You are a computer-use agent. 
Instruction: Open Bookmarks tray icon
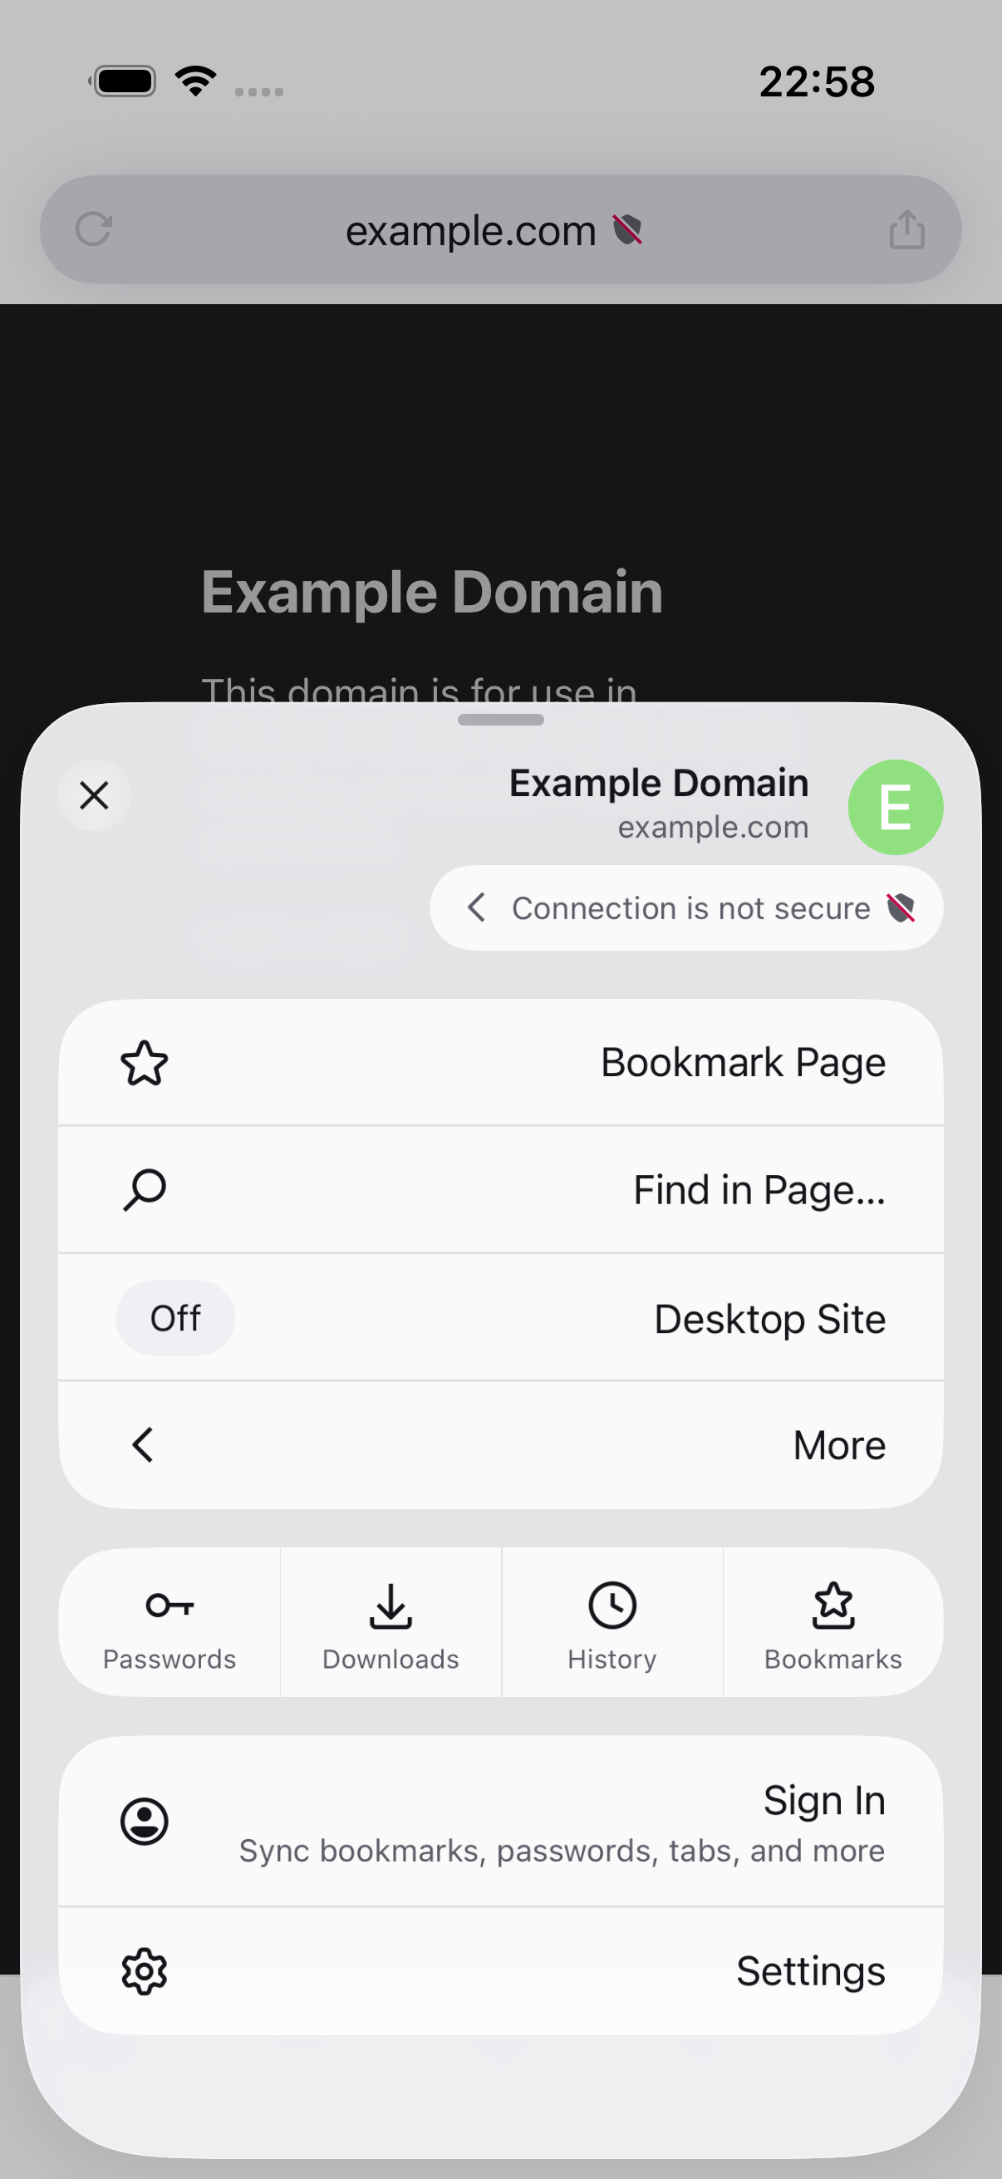[833, 1606]
